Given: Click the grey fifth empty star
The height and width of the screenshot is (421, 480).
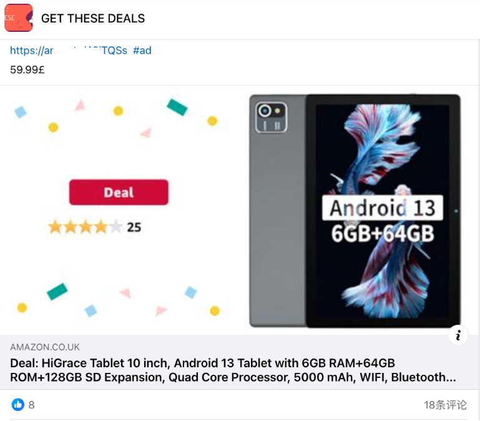Looking at the screenshot, I should [x=115, y=227].
